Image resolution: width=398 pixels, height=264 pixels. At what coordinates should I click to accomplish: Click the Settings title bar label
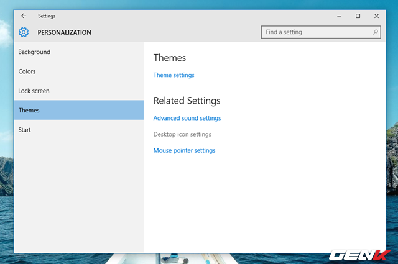click(x=47, y=16)
